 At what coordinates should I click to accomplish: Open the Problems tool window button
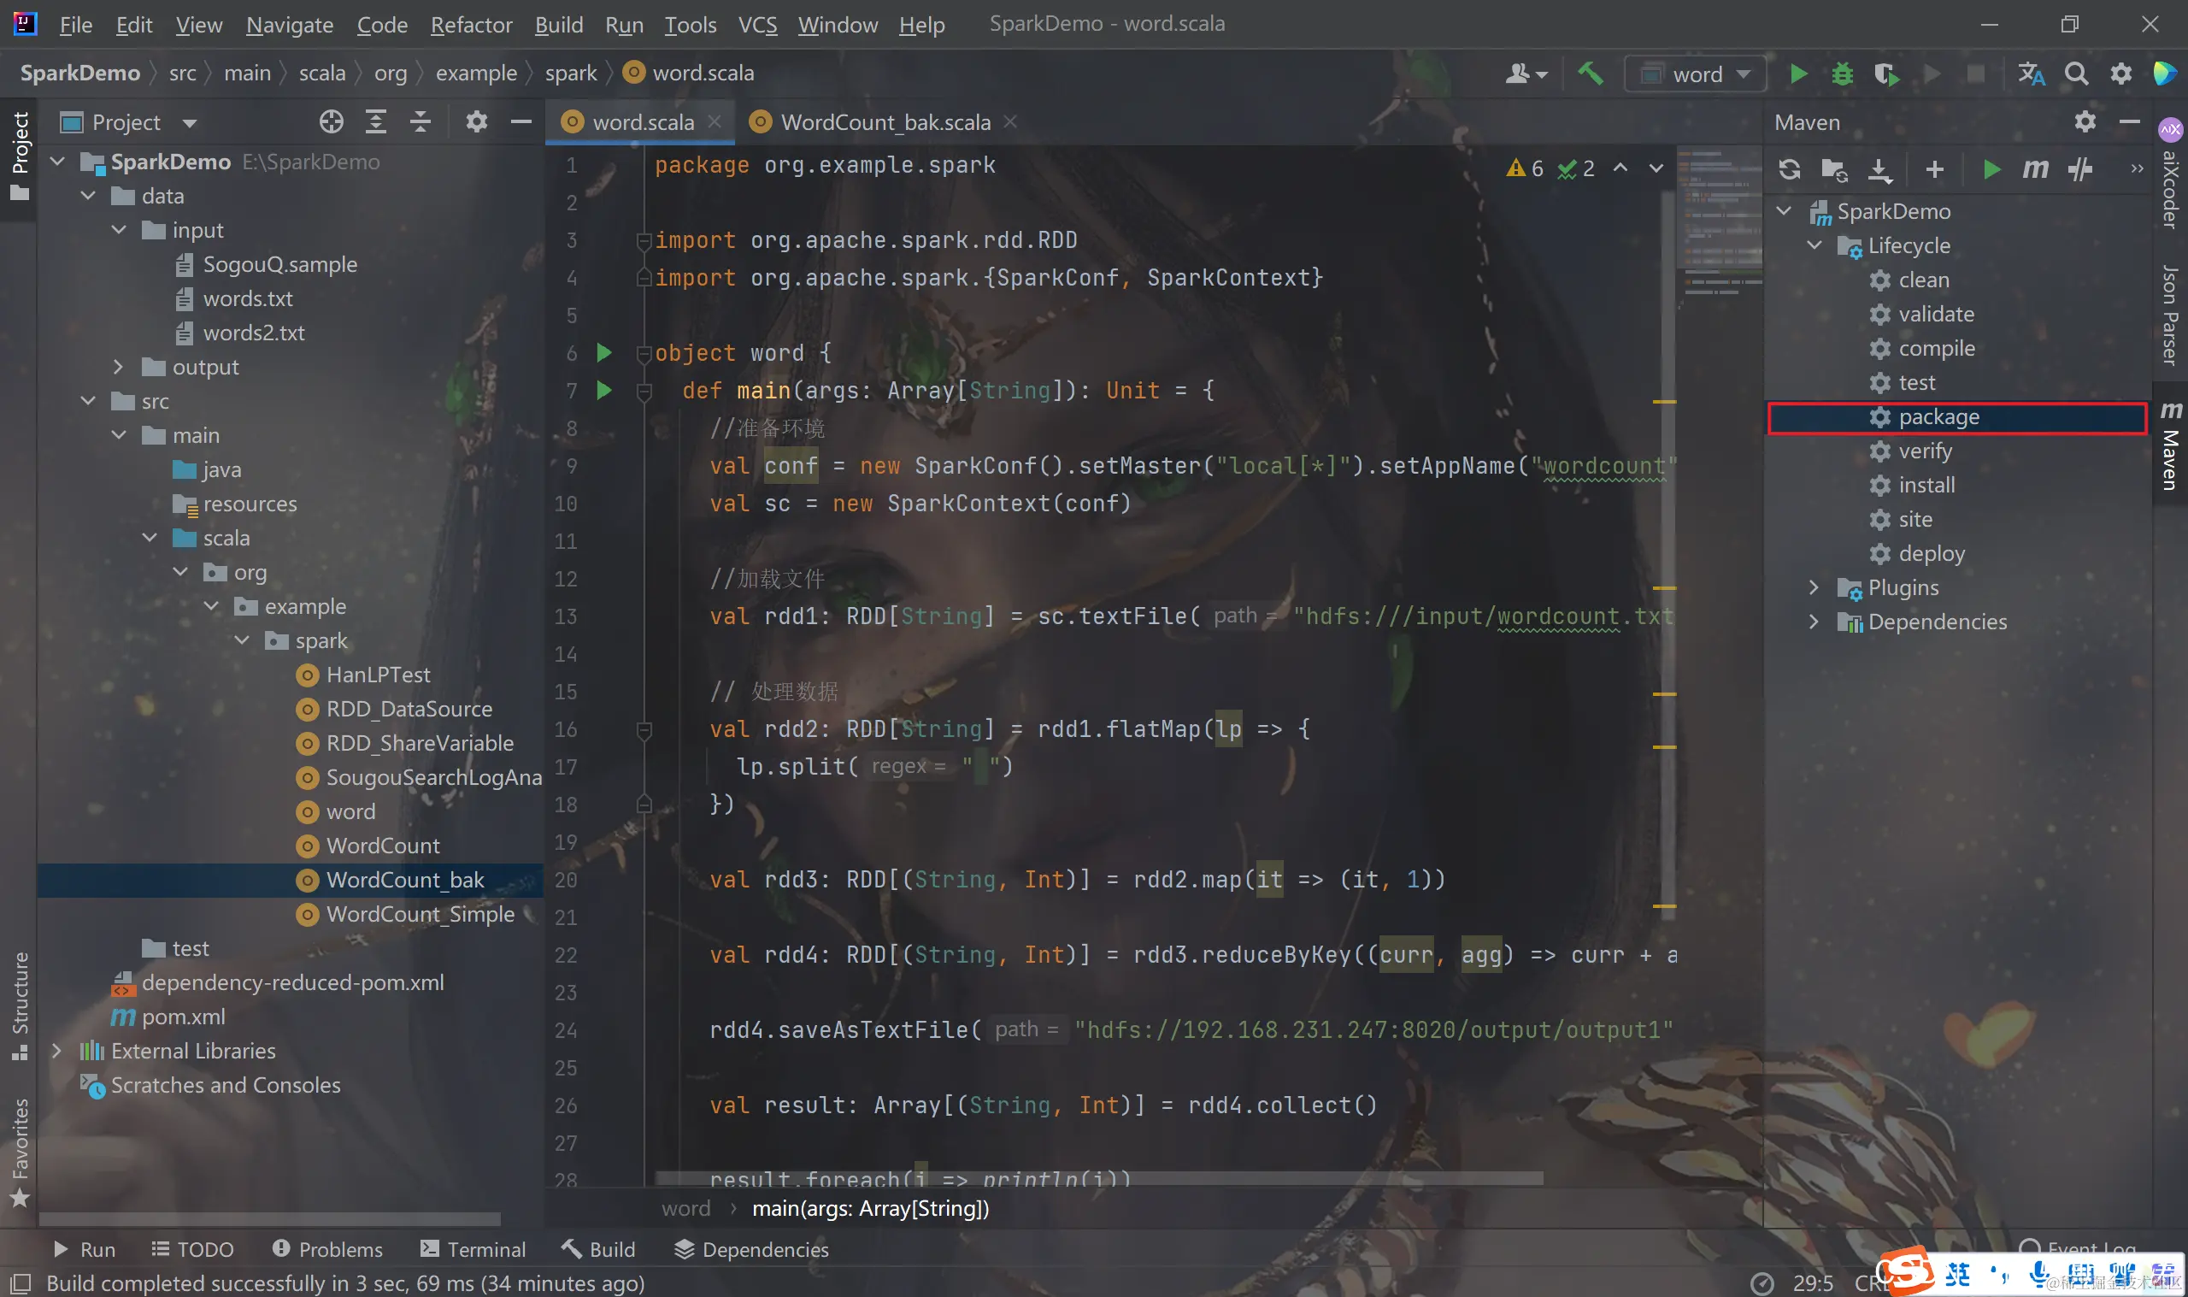(x=327, y=1249)
